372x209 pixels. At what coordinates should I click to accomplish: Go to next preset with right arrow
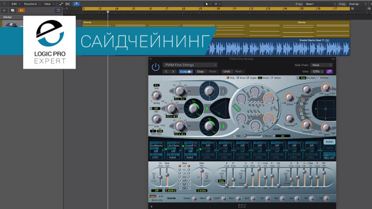173,72
